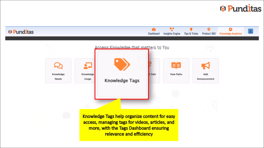The image size is (264, 148).
Task: Click the Knowledge Needs chat bubbles icon
Action: click(58, 66)
